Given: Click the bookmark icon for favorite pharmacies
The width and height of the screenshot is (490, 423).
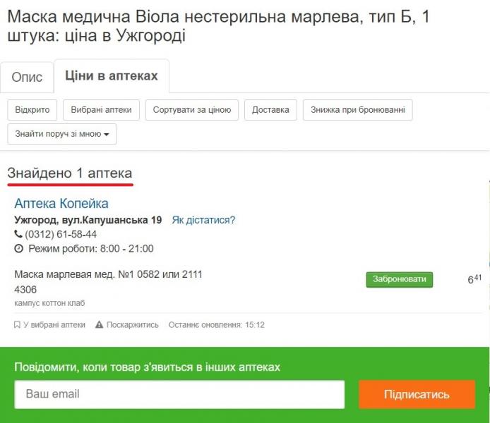Looking at the screenshot, I should tap(17, 325).
